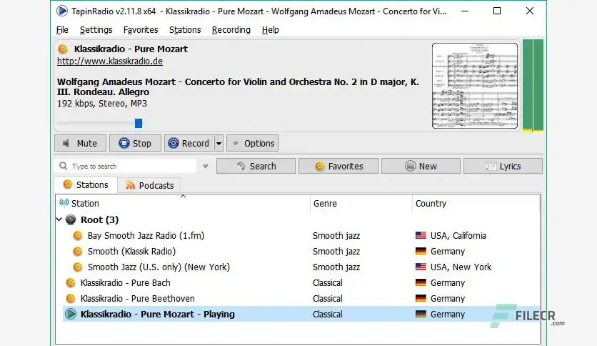The width and height of the screenshot is (597, 346).
Task: Click the star icon of Smooth (Klassik Radio)
Action: (x=78, y=251)
